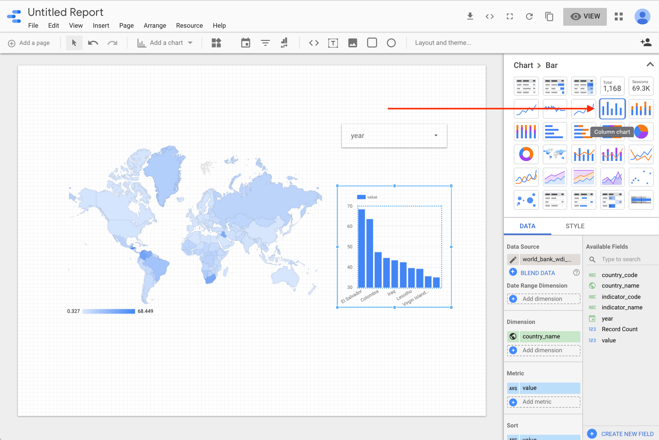Collapse the Chart type panel
This screenshot has width=659, height=440.
pyautogui.click(x=650, y=65)
